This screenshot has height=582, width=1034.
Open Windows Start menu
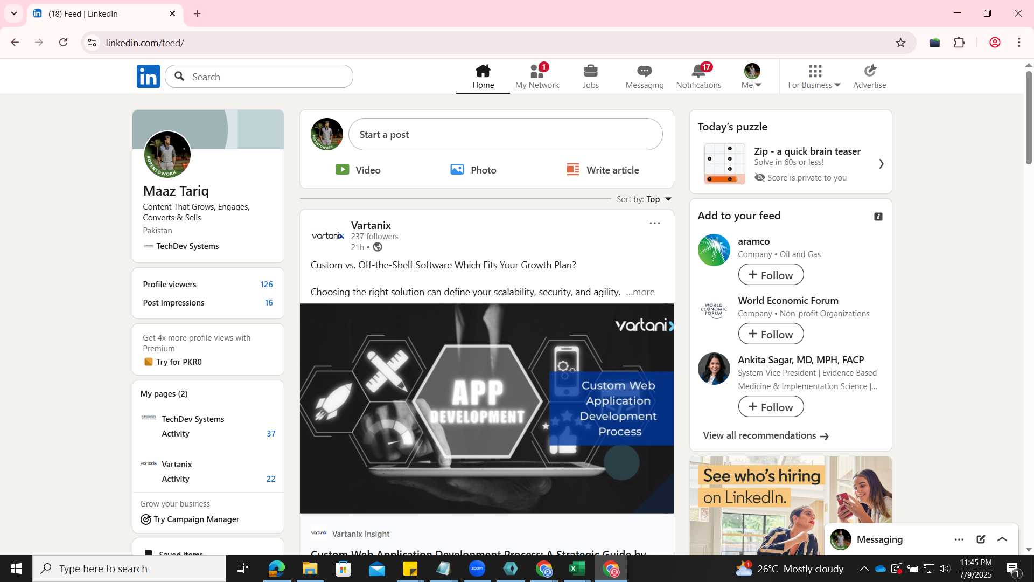tap(16, 569)
